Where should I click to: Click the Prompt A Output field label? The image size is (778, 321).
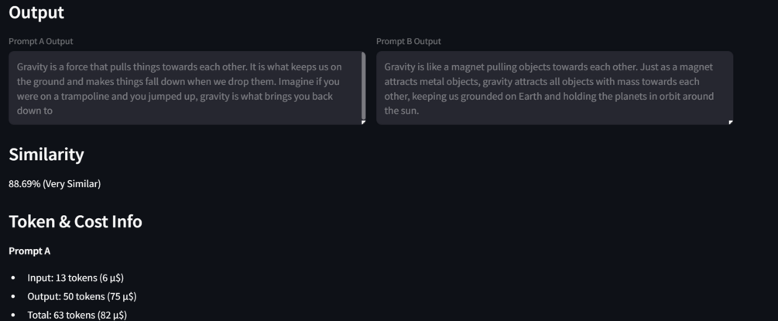pos(41,41)
